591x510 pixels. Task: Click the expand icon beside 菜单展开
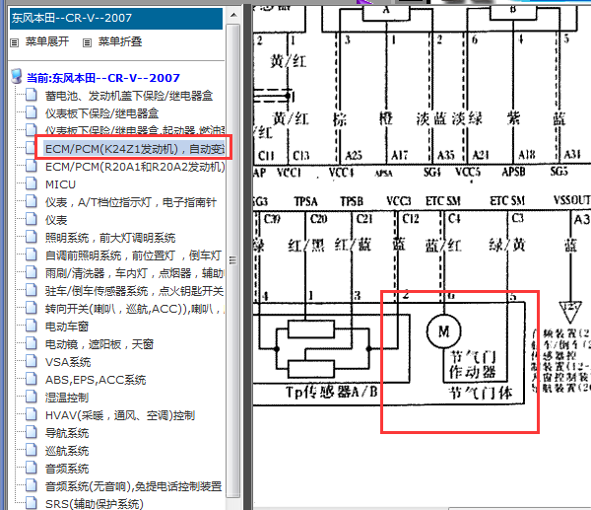(x=15, y=42)
